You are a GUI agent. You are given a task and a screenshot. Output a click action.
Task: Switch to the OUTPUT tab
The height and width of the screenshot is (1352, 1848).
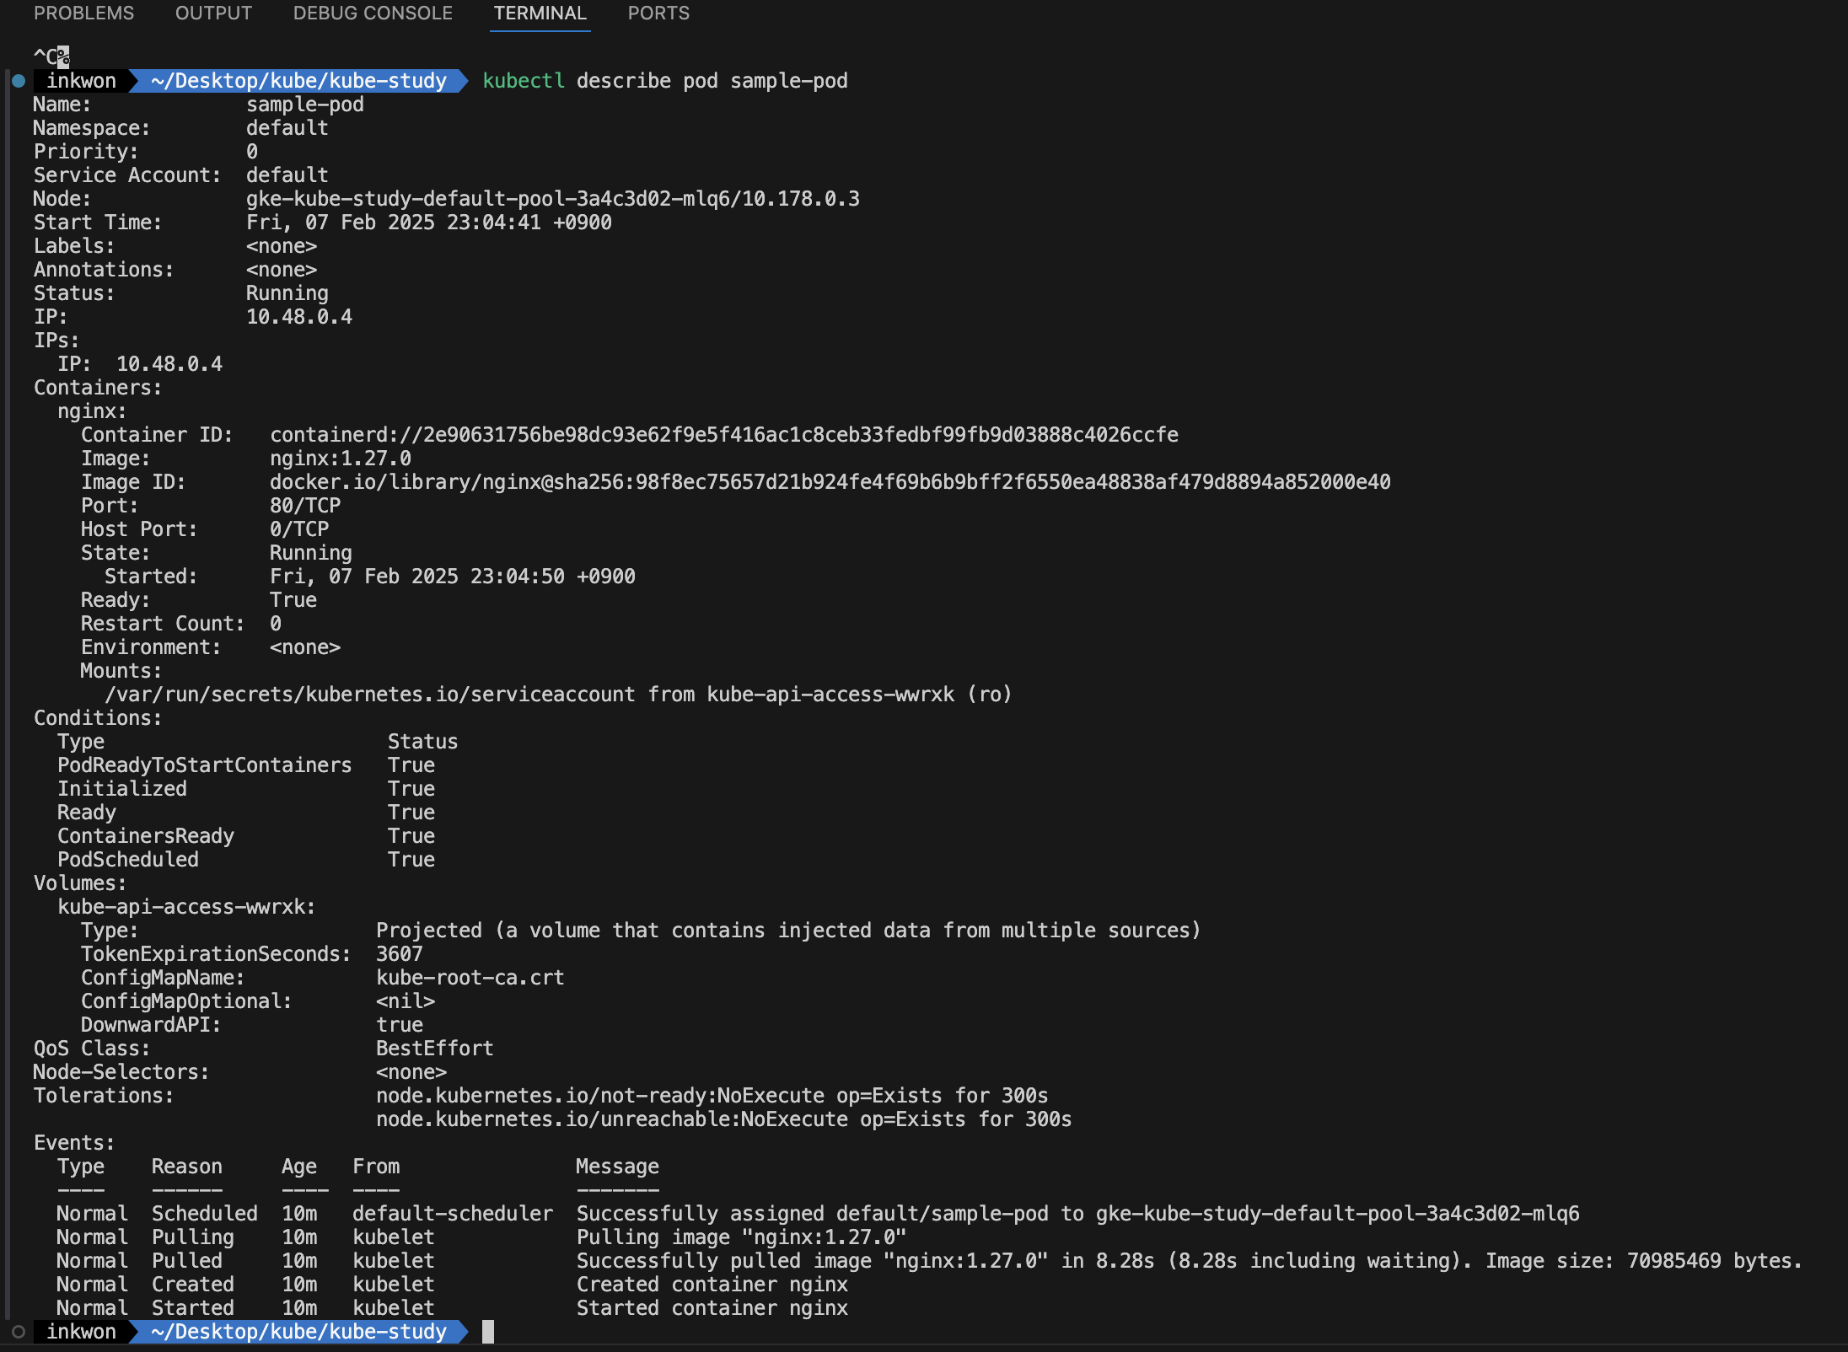point(213,13)
